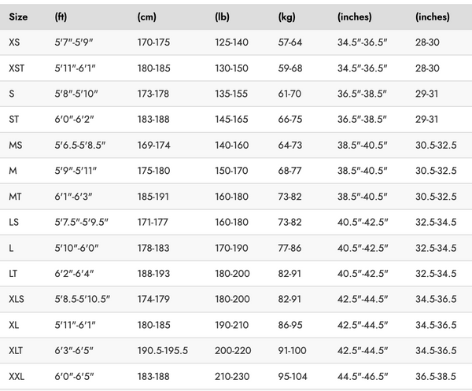Select the LT size row label
The width and height of the screenshot is (472, 391).
coord(13,274)
